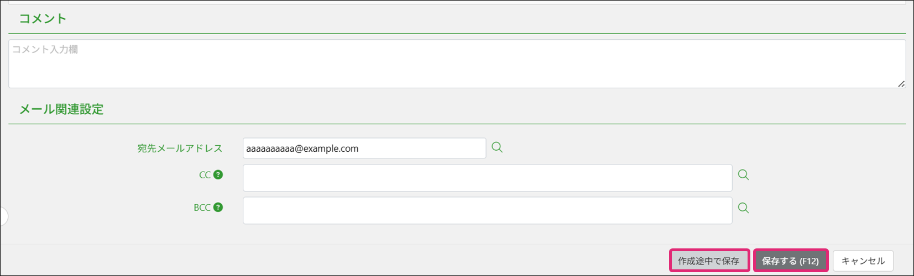The height and width of the screenshot is (276, 914).
Task: Click the BCC help question-mark icon
Action: pyautogui.click(x=218, y=208)
